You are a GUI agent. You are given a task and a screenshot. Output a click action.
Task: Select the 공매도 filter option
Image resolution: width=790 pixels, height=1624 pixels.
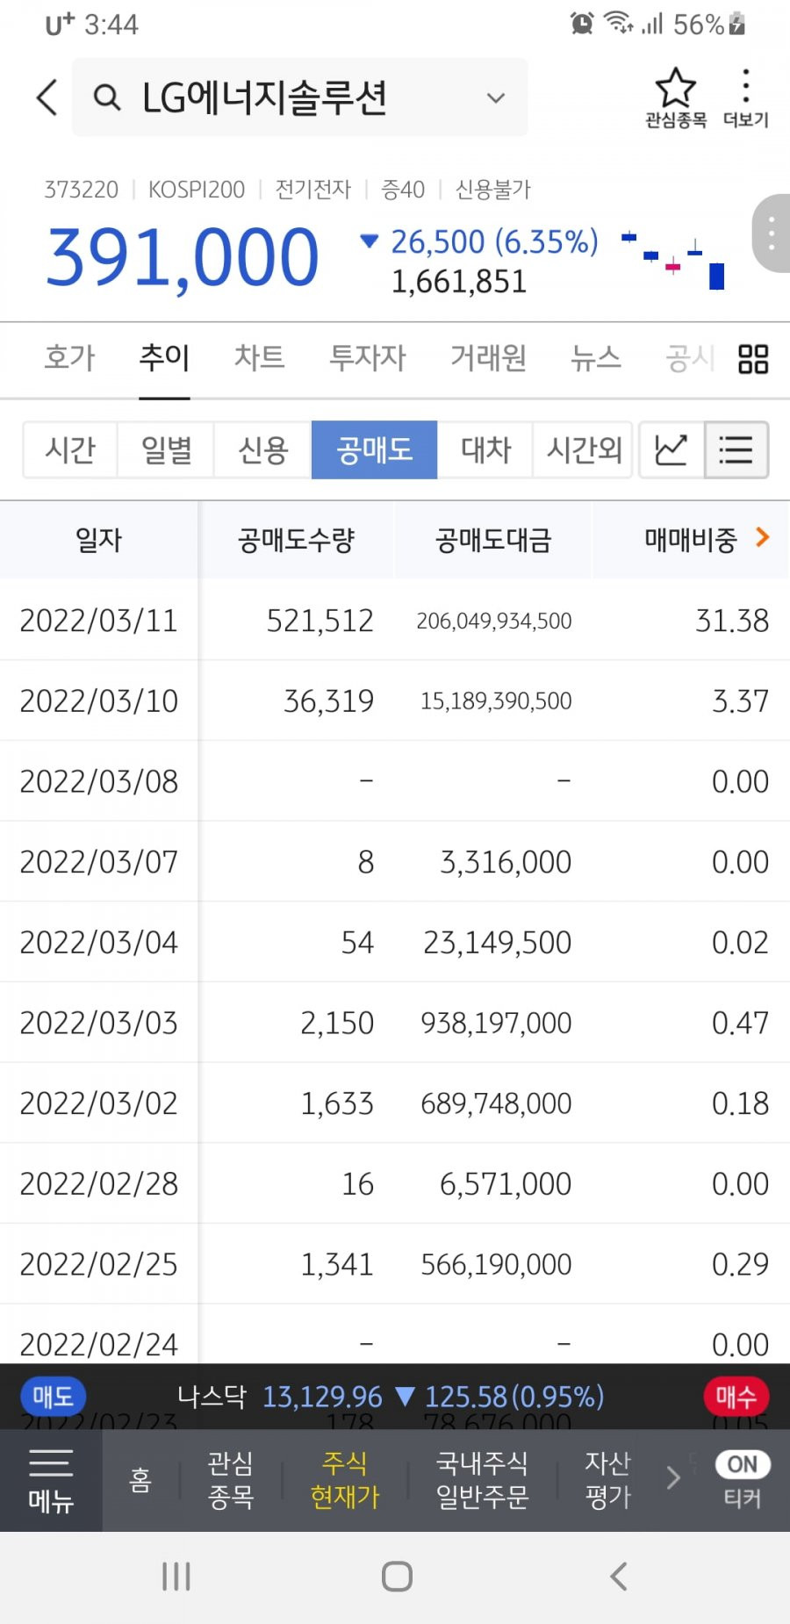click(375, 450)
